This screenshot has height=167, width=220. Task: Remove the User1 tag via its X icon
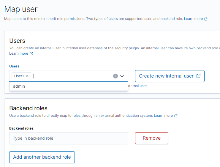pos(27,76)
